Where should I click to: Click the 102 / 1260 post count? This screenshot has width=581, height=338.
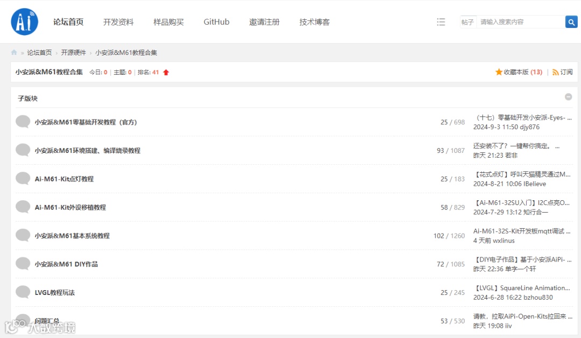pyautogui.click(x=449, y=236)
